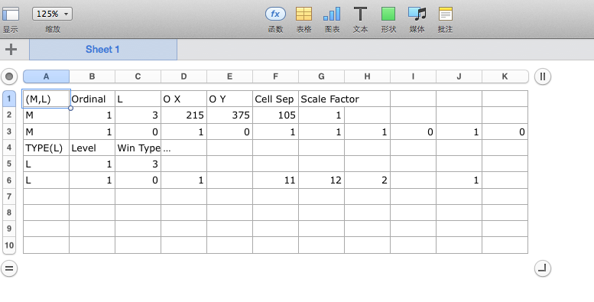
Task: Select row 2 header
Action: (x=9, y=115)
